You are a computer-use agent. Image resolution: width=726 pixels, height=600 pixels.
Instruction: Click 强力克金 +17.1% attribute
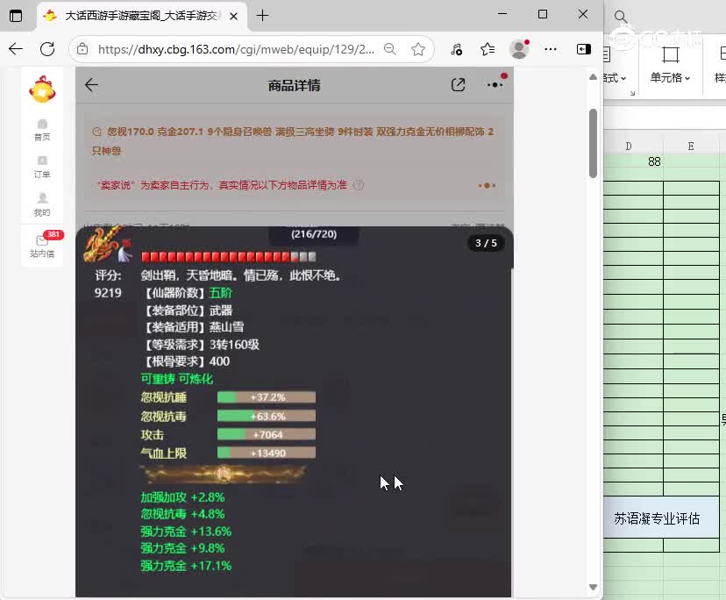coord(186,566)
